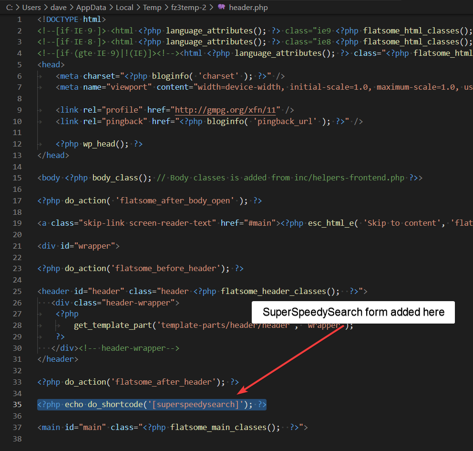Click the class="ie9 attribute on line 2
The image size is (473, 451).
(308, 31)
